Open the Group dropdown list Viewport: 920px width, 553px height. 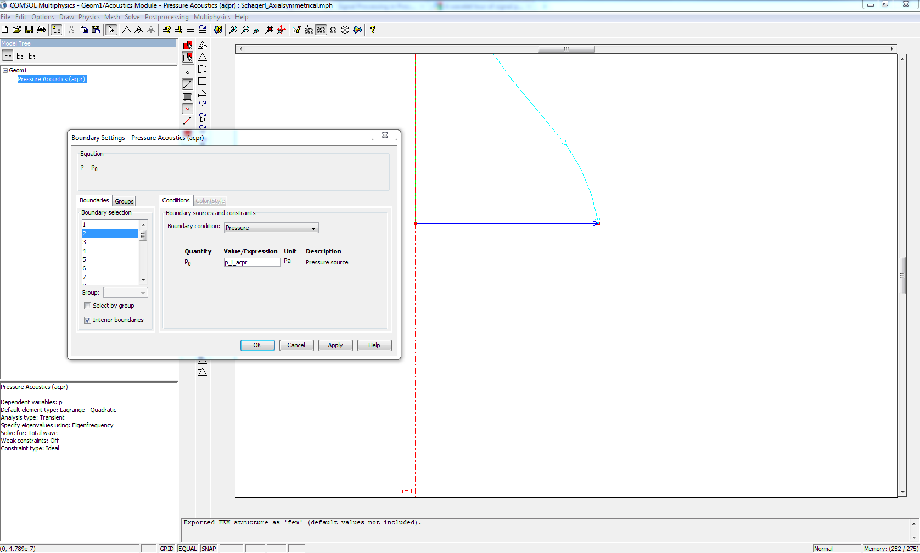[126, 293]
